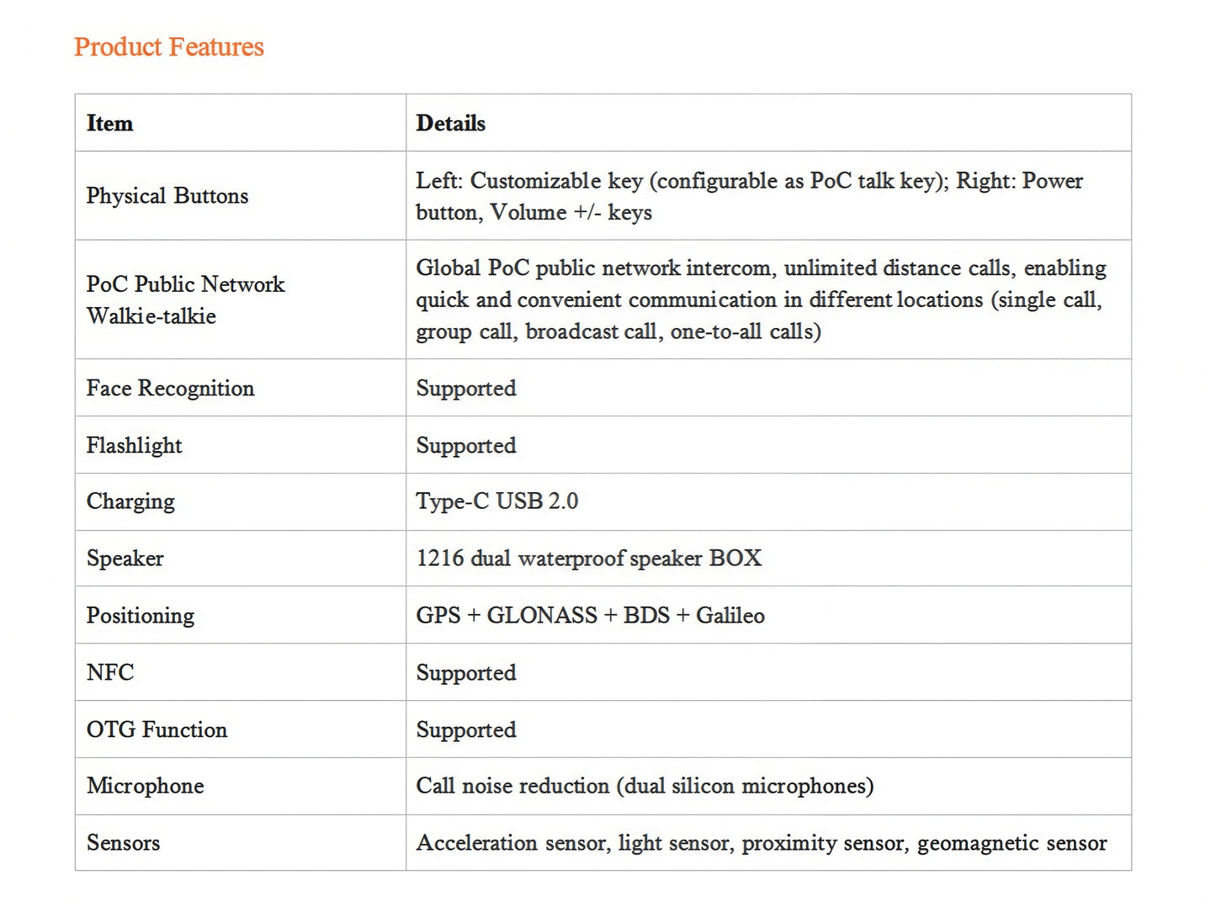Select 1216 dual waterproof speaker BOX text

tap(589, 559)
